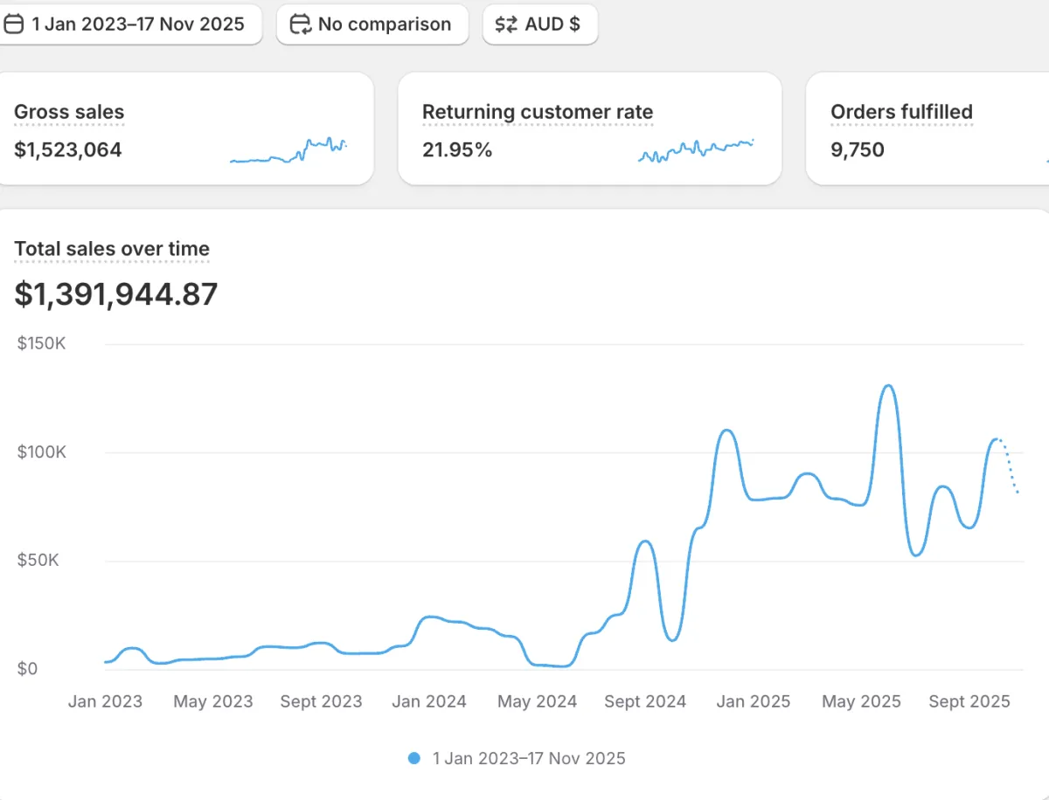Click the calendar icon in date range button
1049x800 pixels.
(13, 24)
